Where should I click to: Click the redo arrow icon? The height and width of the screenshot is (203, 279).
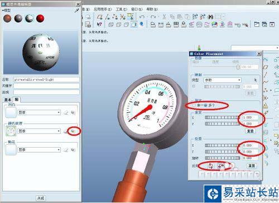153,17
